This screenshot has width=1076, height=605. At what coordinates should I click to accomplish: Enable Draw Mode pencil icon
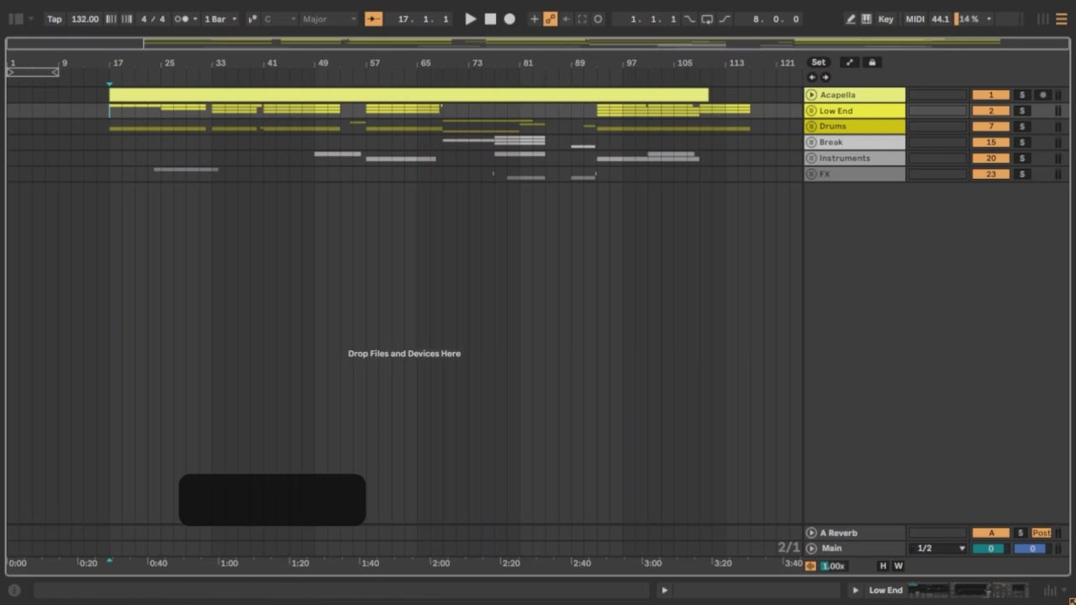[x=851, y=18]
